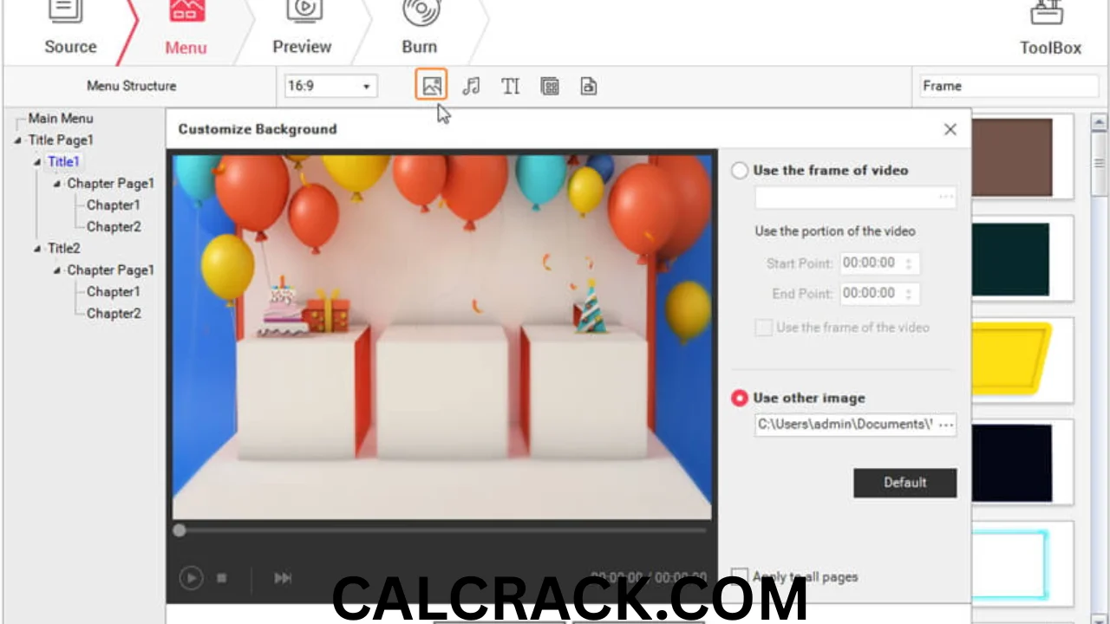This screenshot has height=624, width=1110.
Task: Go to the Menu step
Action: click(186, 28)
